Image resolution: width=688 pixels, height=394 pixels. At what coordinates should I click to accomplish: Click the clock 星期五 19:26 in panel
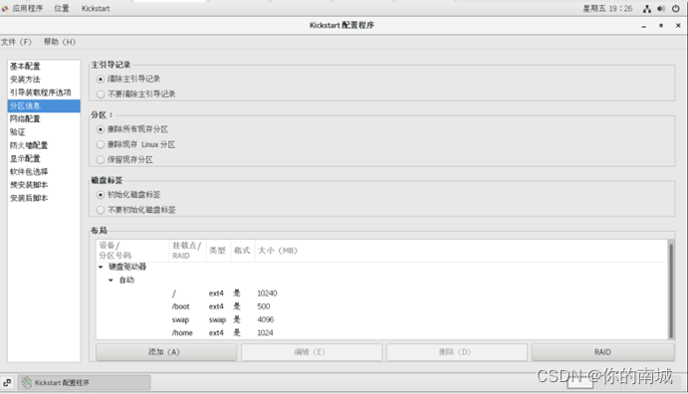pos(607,8)
